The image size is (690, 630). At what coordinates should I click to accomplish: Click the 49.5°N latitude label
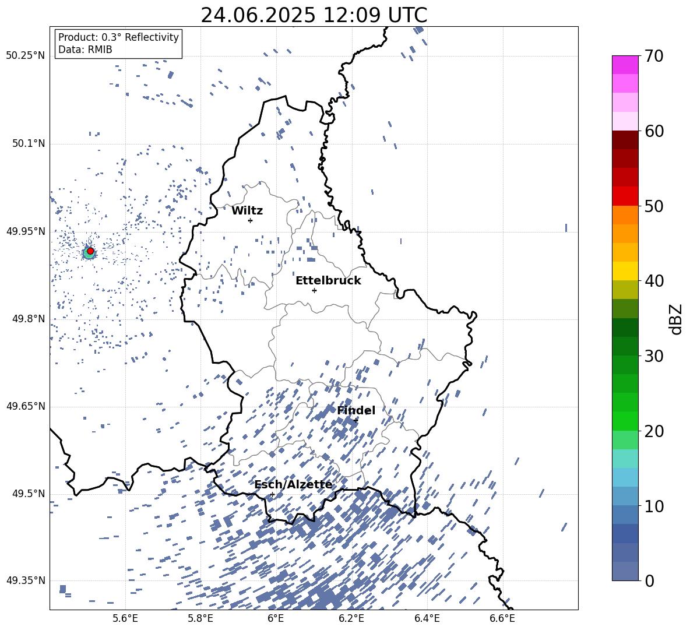(x=28, y=494)
